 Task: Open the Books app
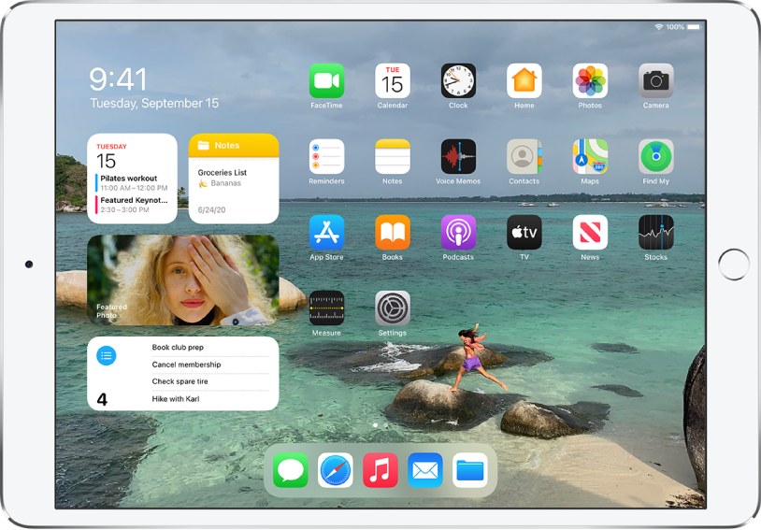tap(392, 232)
